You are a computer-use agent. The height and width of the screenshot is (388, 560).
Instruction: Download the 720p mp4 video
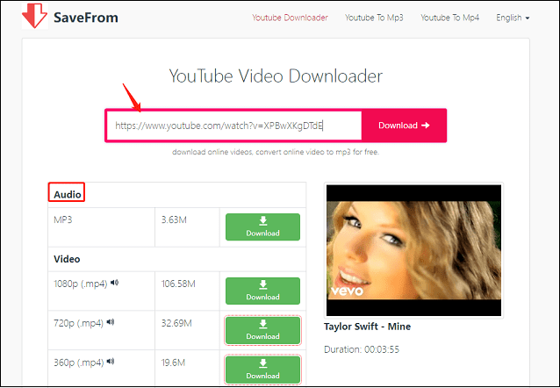[262, 330]
